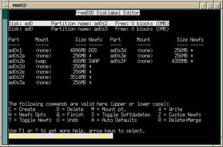
Task: Click the Z = Custom Newfs command
Action: point(179,114)
